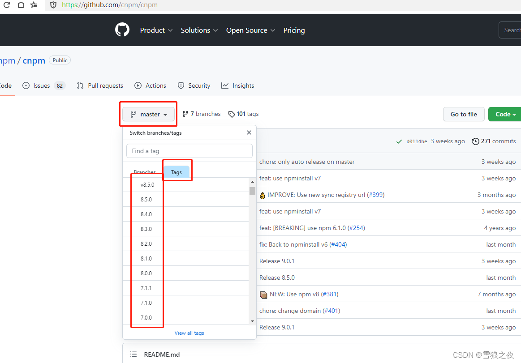Viewport: 521px width, 363px height.
Task: View the 101 tags link
Action: click(x=244, y=114)
